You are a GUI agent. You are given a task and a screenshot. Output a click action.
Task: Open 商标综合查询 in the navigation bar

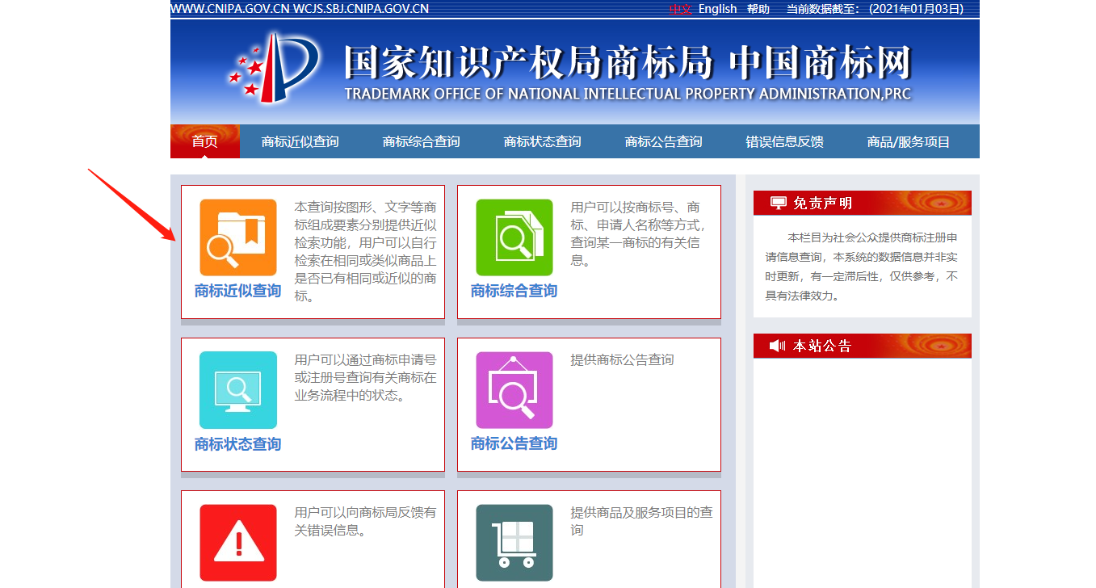point(421,141)
